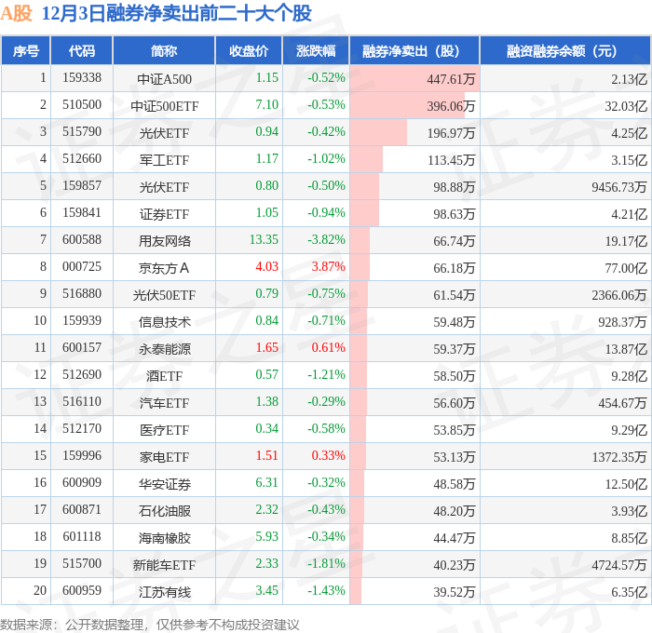The image size is (652, 633).
Task: Click the name 海南橡胶
Action: point(164,538)
